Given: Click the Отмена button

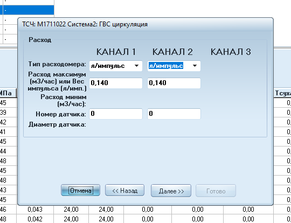Looking at the screenshot, I should coord(80,190).
